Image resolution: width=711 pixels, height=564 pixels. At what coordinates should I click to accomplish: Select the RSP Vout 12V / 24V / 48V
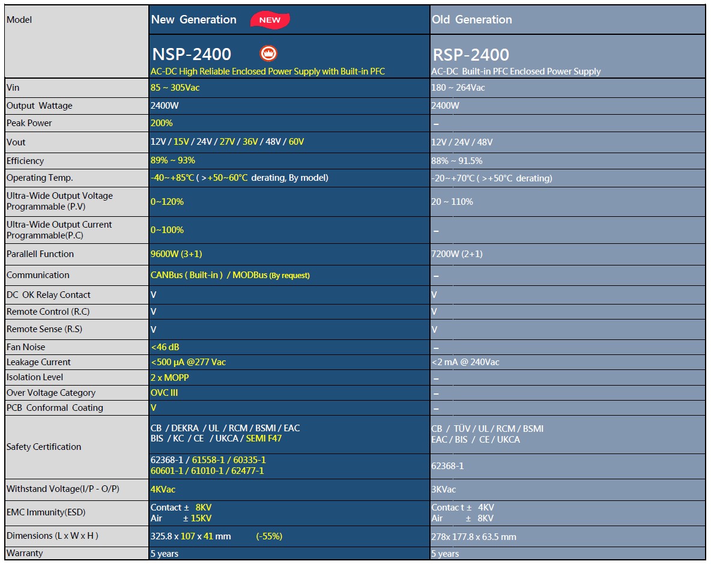(x=462, y=142)
